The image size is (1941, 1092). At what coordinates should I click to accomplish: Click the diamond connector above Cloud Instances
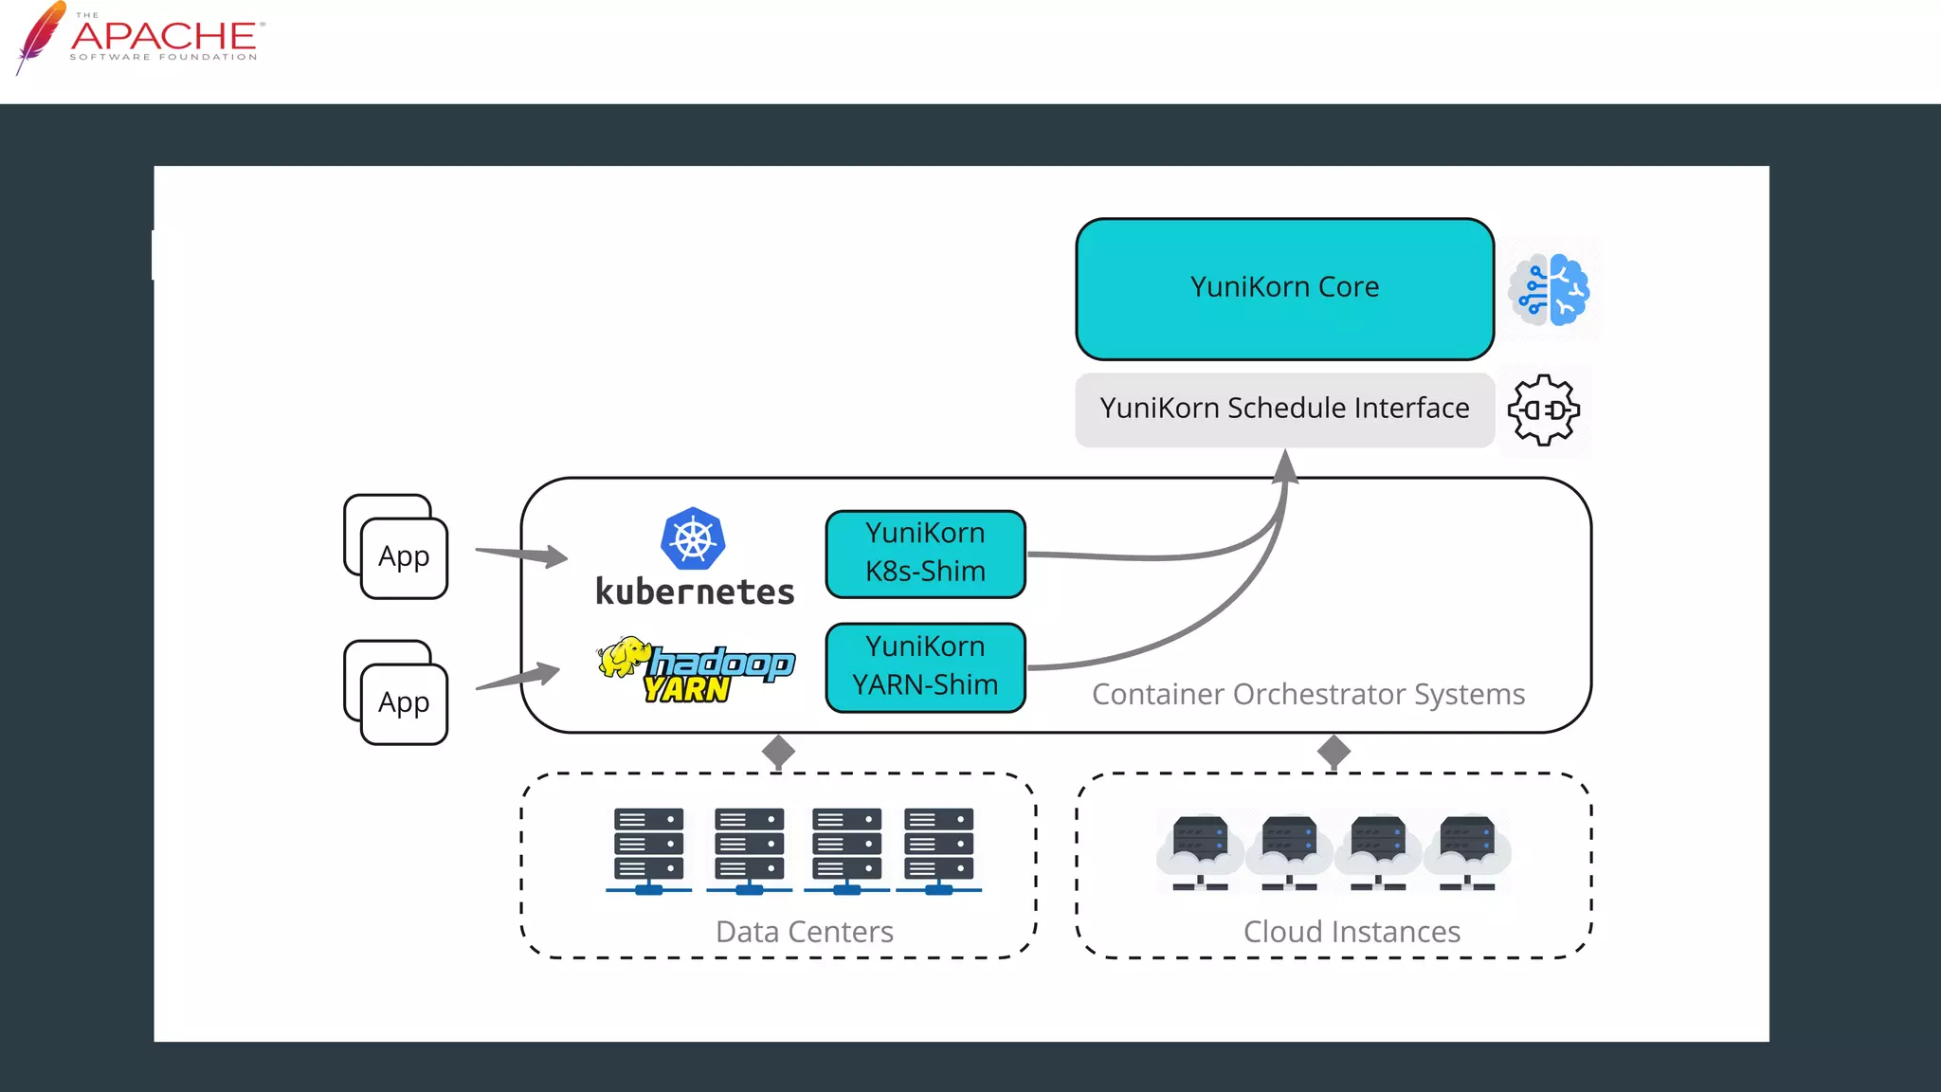[1333, 752]
